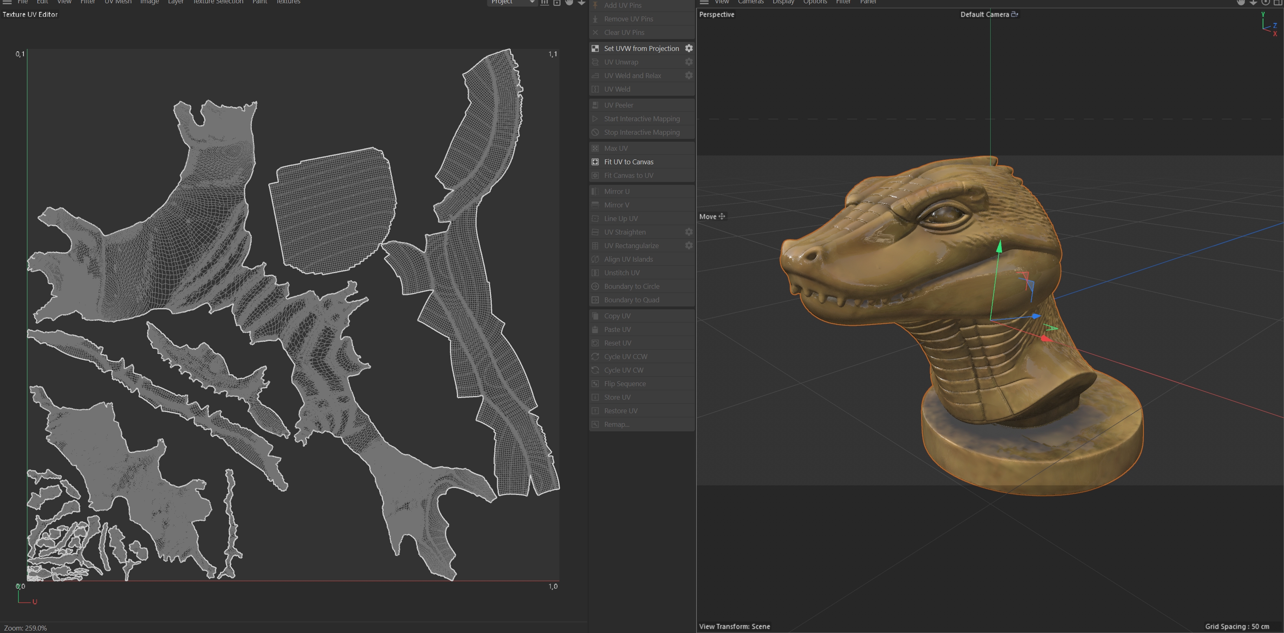Open the viewport hamburger menu
This screenshot has height=633, width=1284.
pos(704,2)
